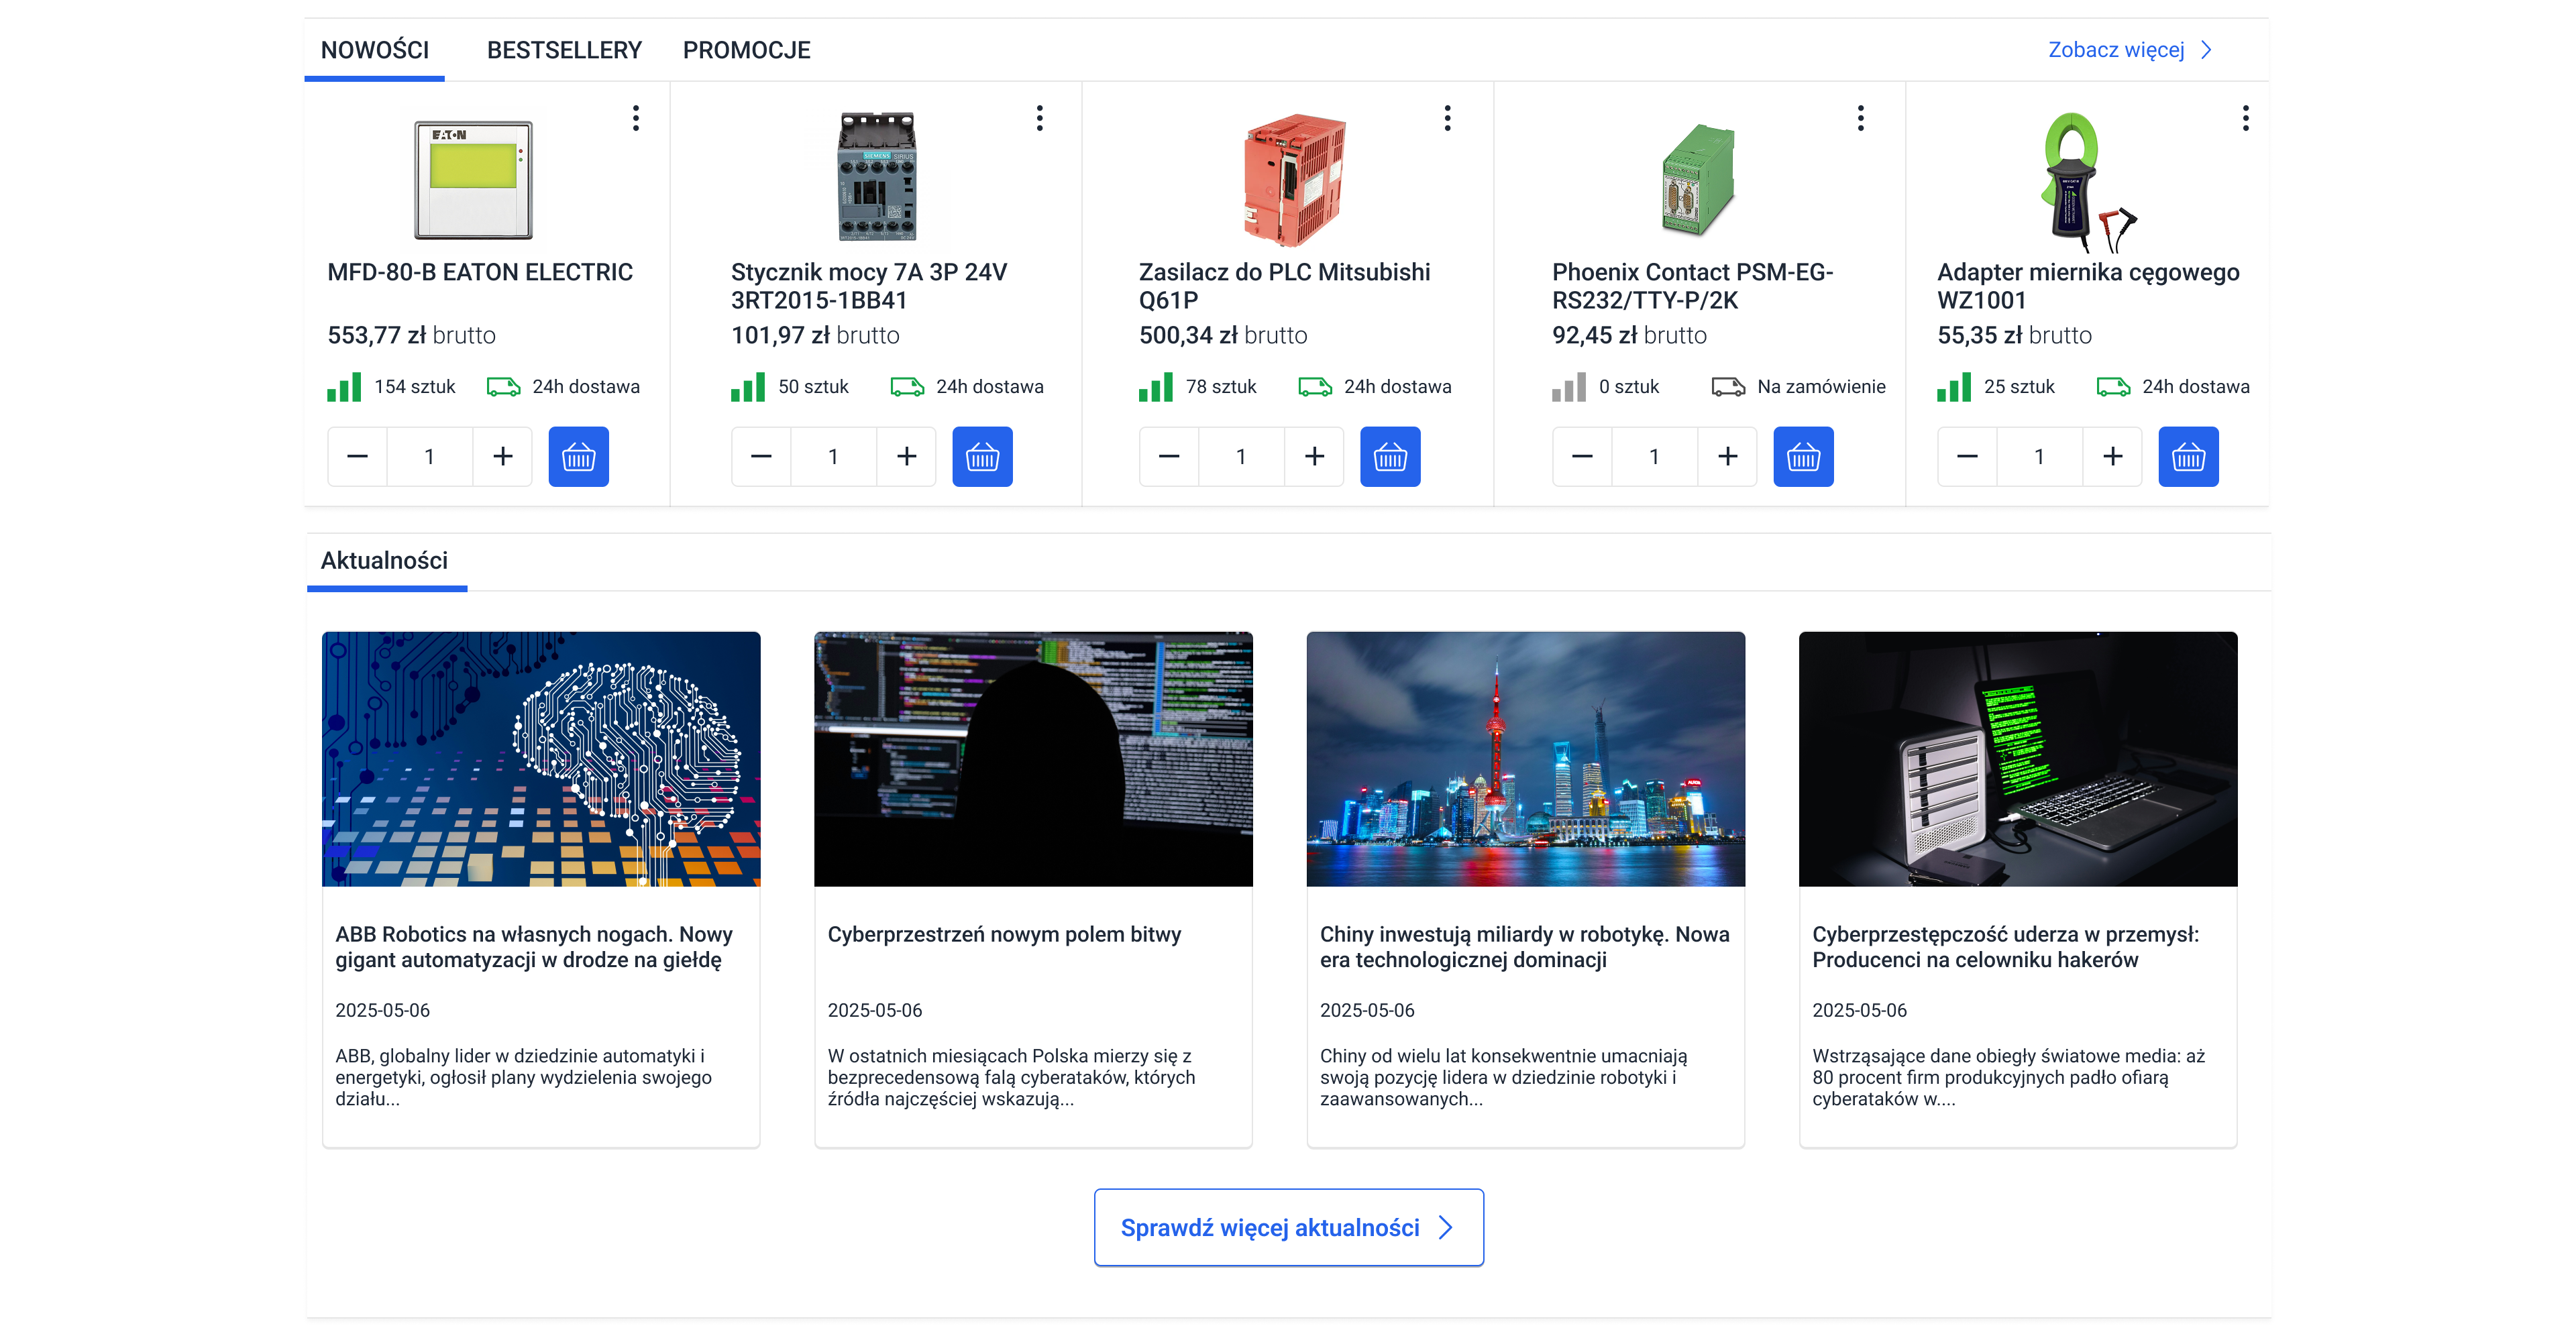Increase quantity of Adapter miernika cęgowego

(2112, 457)
